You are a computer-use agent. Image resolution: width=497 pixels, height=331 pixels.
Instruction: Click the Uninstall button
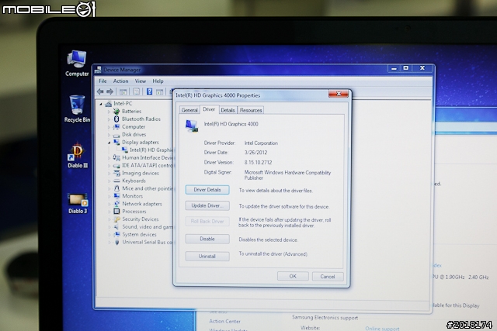207,257
